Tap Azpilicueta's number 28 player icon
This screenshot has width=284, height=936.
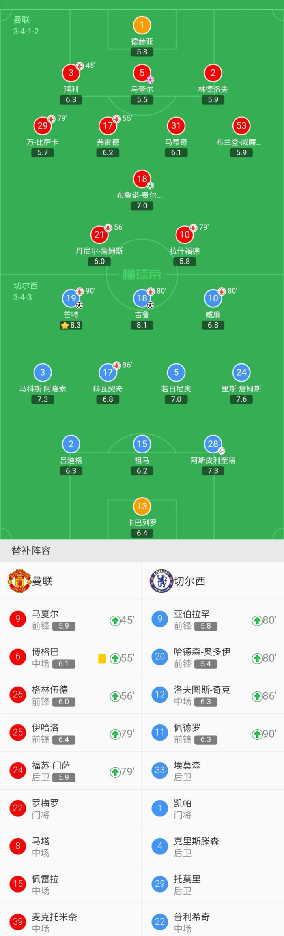click(213, 444)
